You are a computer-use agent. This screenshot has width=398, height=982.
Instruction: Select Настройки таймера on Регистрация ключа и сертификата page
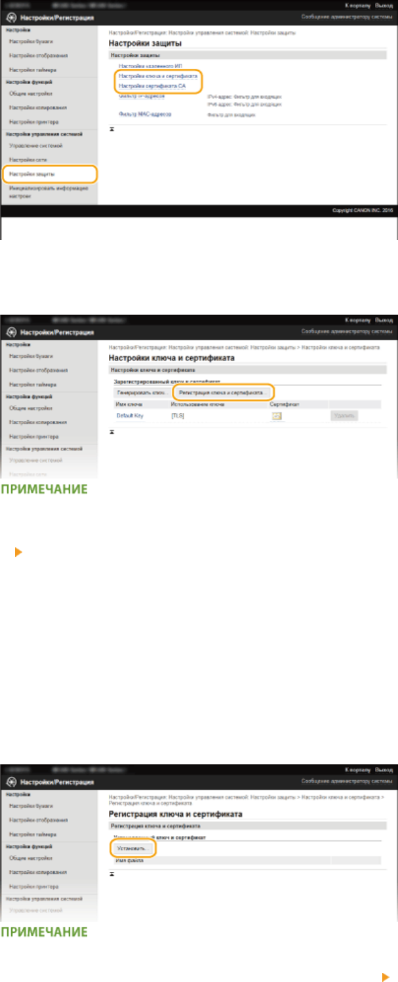tap(33, 835)
